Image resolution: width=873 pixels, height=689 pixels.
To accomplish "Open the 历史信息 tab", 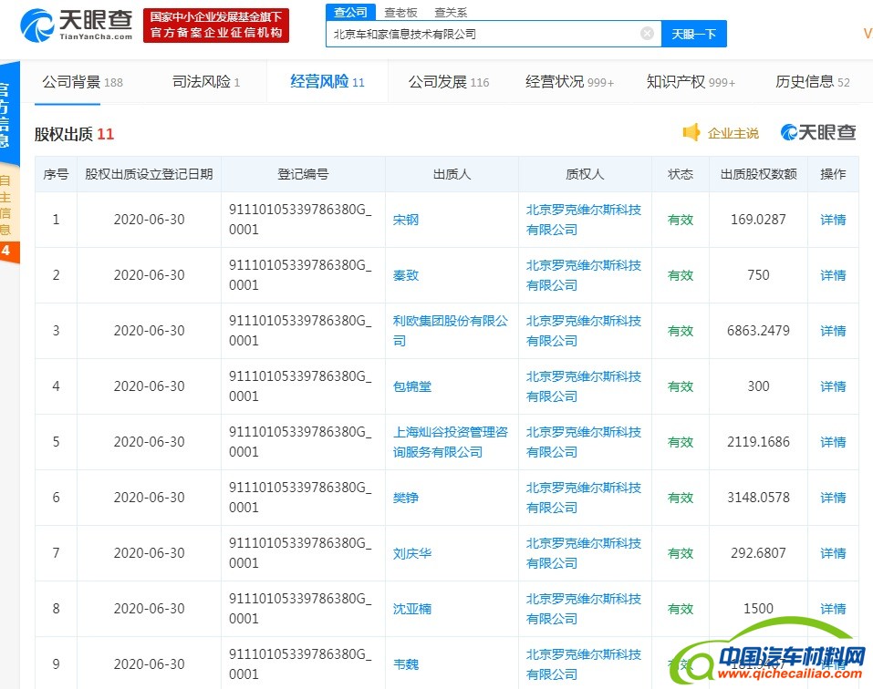I will 812,82.
